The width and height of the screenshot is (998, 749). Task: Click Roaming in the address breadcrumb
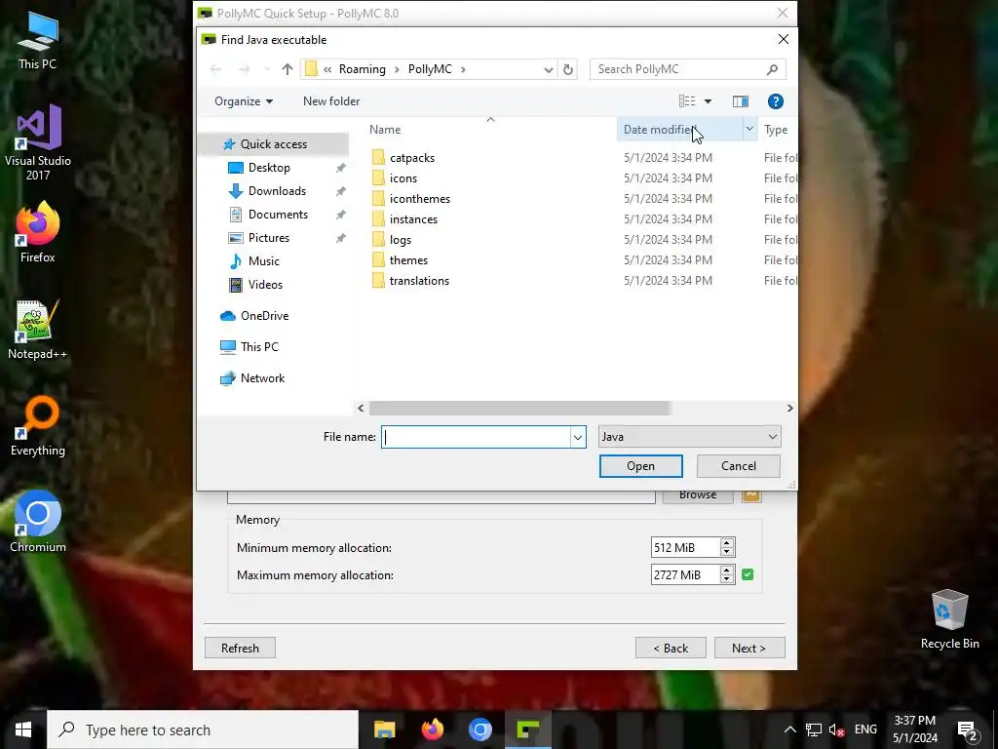point(363,69)
